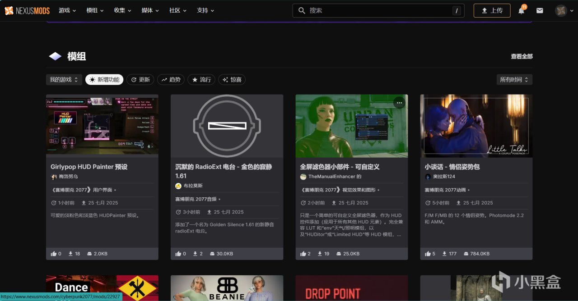Open the DROP POINT mod thumbnail
Viewport: 578px width, 301px height.
coord(351,288)
